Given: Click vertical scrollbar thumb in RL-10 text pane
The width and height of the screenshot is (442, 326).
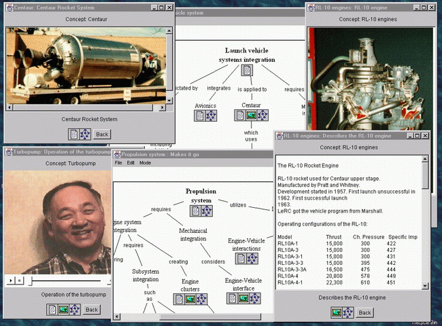Looking at the screenshot, I should [x=425, y=175].
